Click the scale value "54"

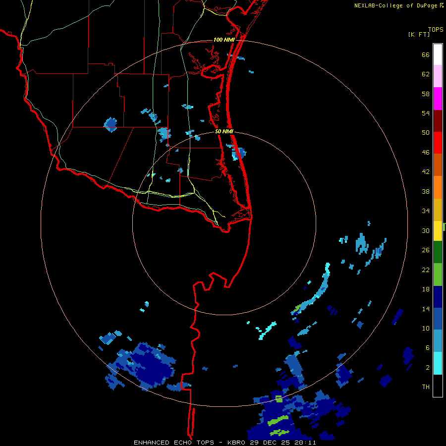click(x=426, y=113)
